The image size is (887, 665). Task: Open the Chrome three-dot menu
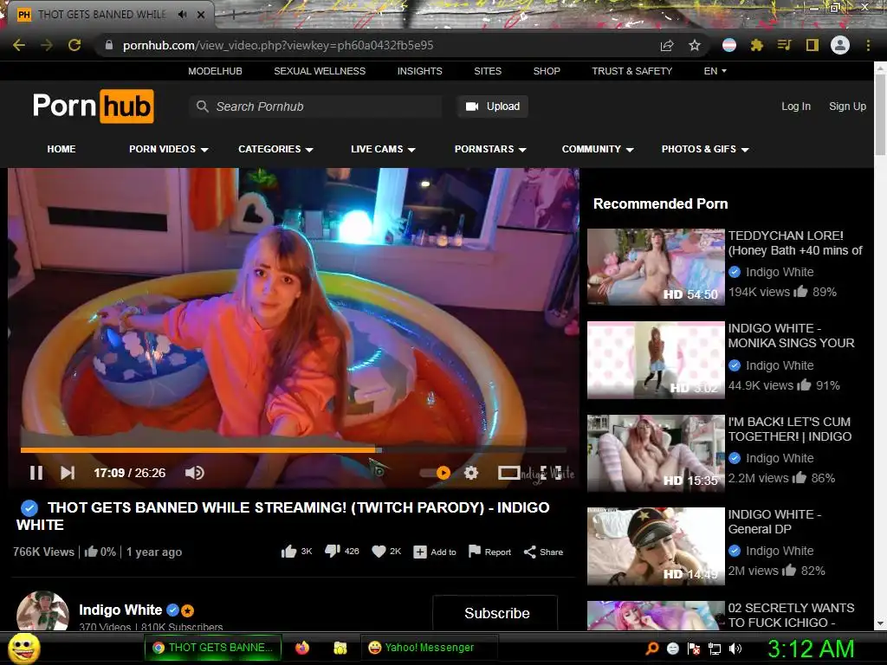coord(868,45)
